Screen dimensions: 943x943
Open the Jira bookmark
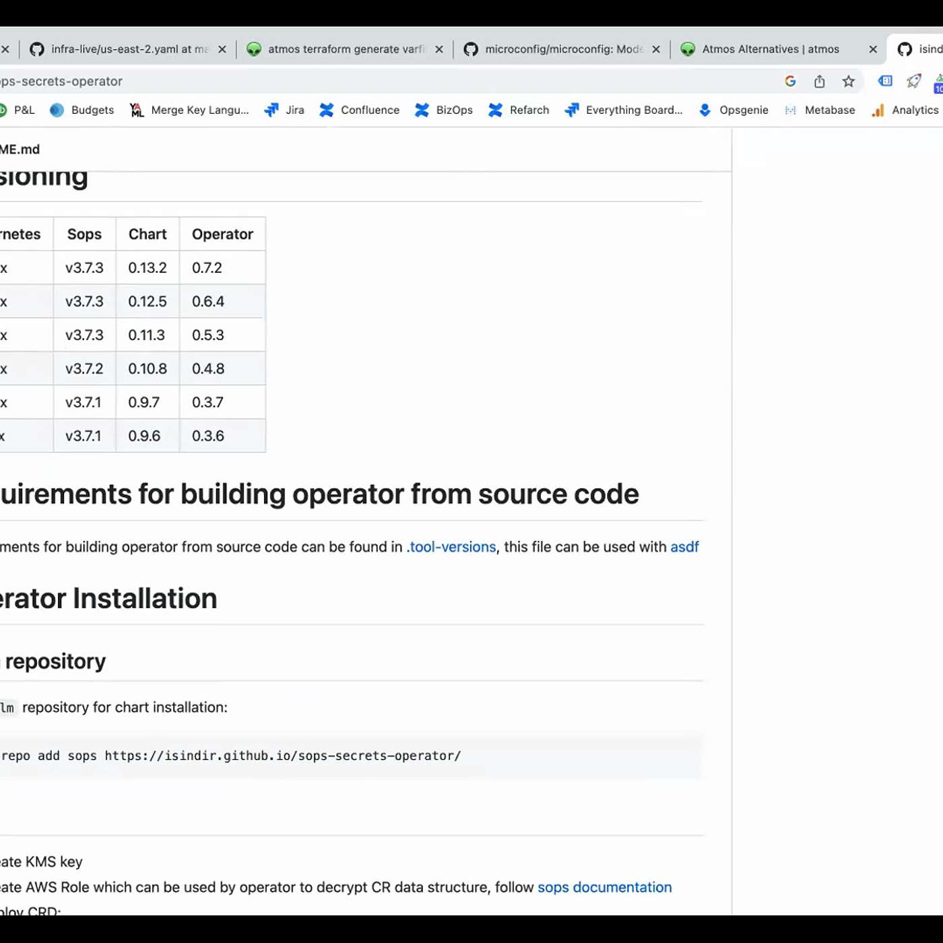click(x=284, y=110)
